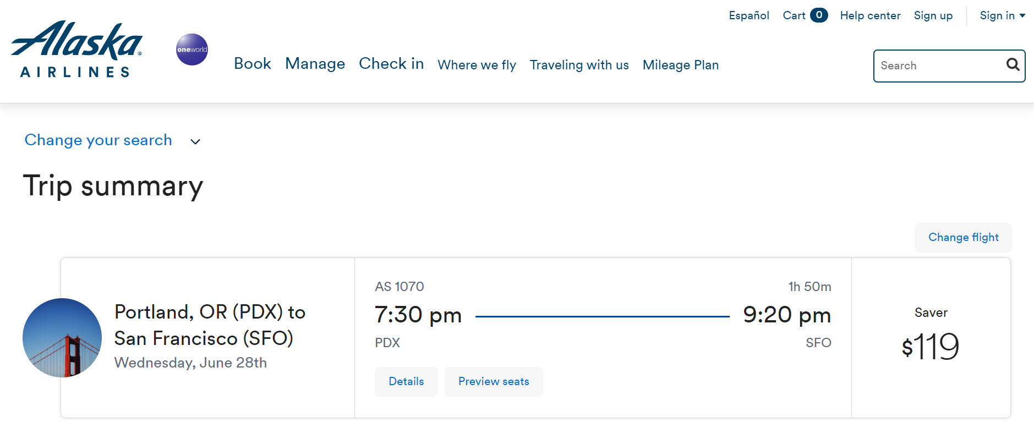Select the oneworld alliance icon
This screenshot has width=1034, height=433.
coord(192,49)
